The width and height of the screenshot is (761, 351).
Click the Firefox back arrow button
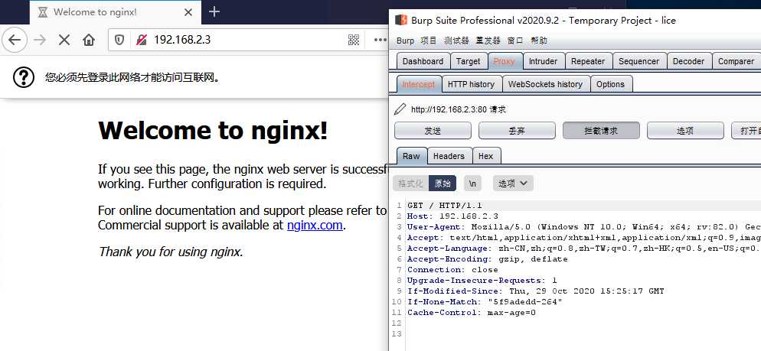click(x=15, y=40)
